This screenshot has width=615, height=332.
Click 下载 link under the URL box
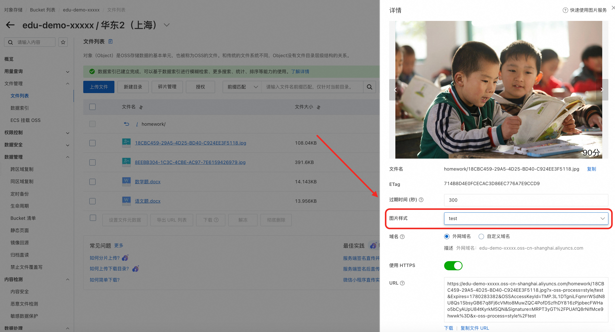[x=449, y=328]
